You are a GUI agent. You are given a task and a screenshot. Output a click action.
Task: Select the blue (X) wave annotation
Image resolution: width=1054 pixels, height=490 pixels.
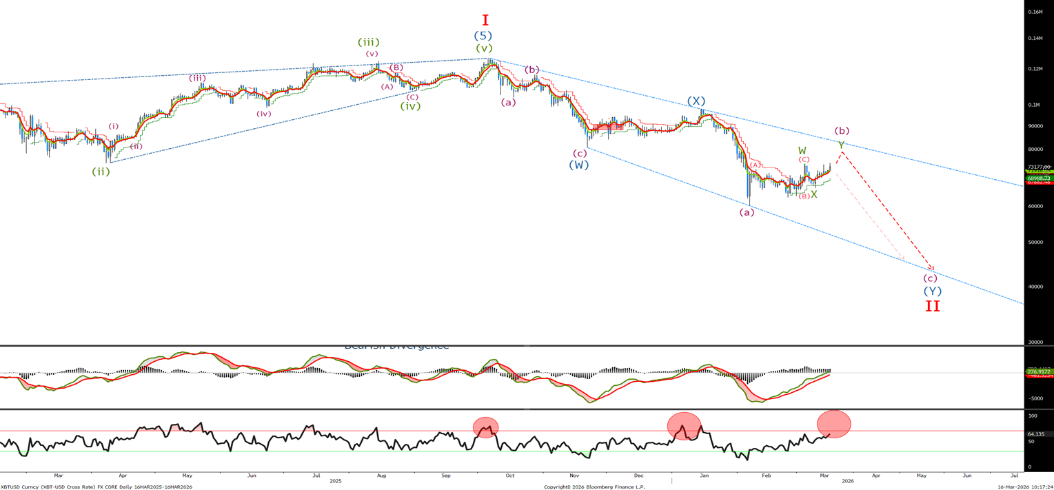[696, 101]
